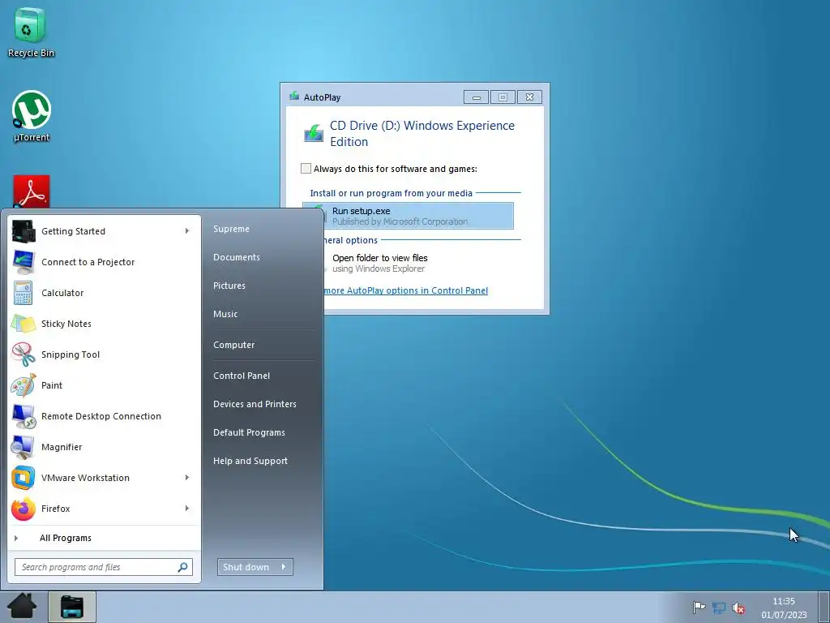The width and height of the screenshot is (830, 623).
Task: Click the network icon in system tray
Action: (x=719, y=608)
